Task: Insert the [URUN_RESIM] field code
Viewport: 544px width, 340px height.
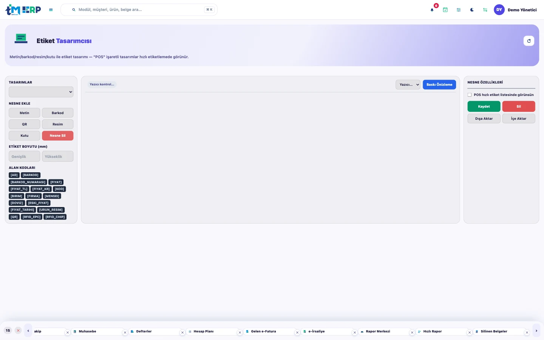Action: pos(51,210)
